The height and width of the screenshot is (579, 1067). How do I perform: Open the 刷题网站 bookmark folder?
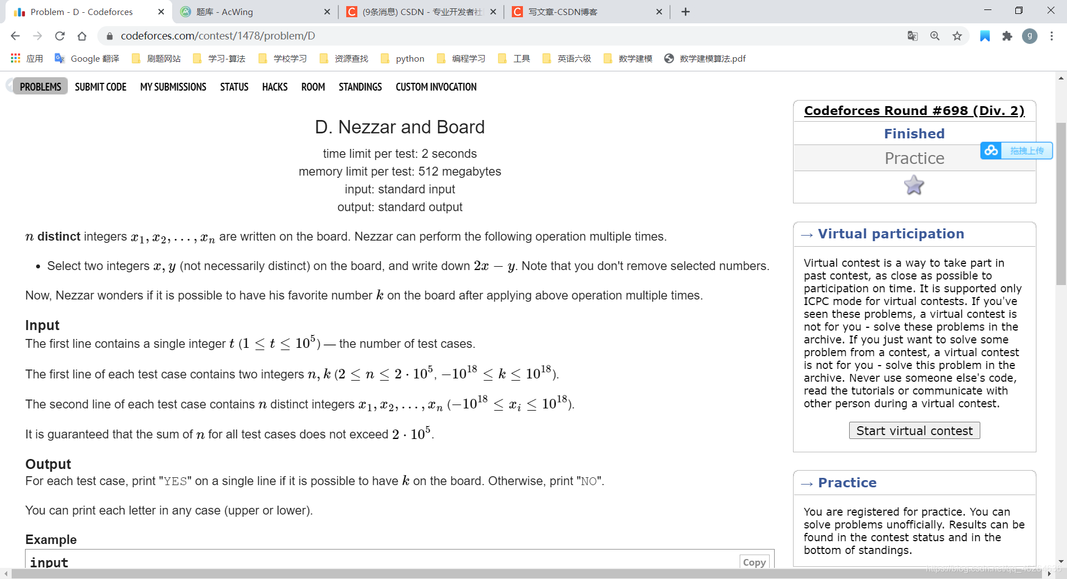[x=156, y=58]
